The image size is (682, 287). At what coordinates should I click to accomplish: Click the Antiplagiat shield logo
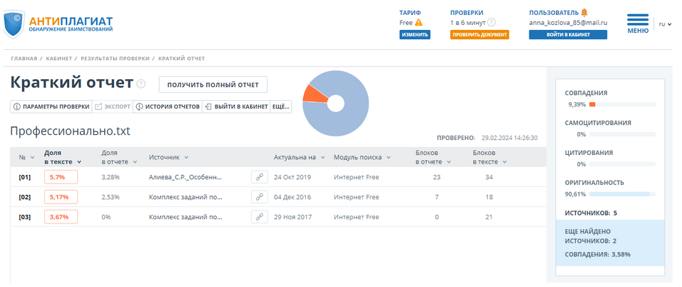tap(14, 25)
